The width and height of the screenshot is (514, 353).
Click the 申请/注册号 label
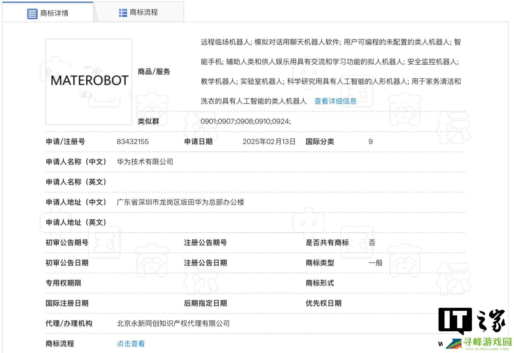(x=65, y=141)
